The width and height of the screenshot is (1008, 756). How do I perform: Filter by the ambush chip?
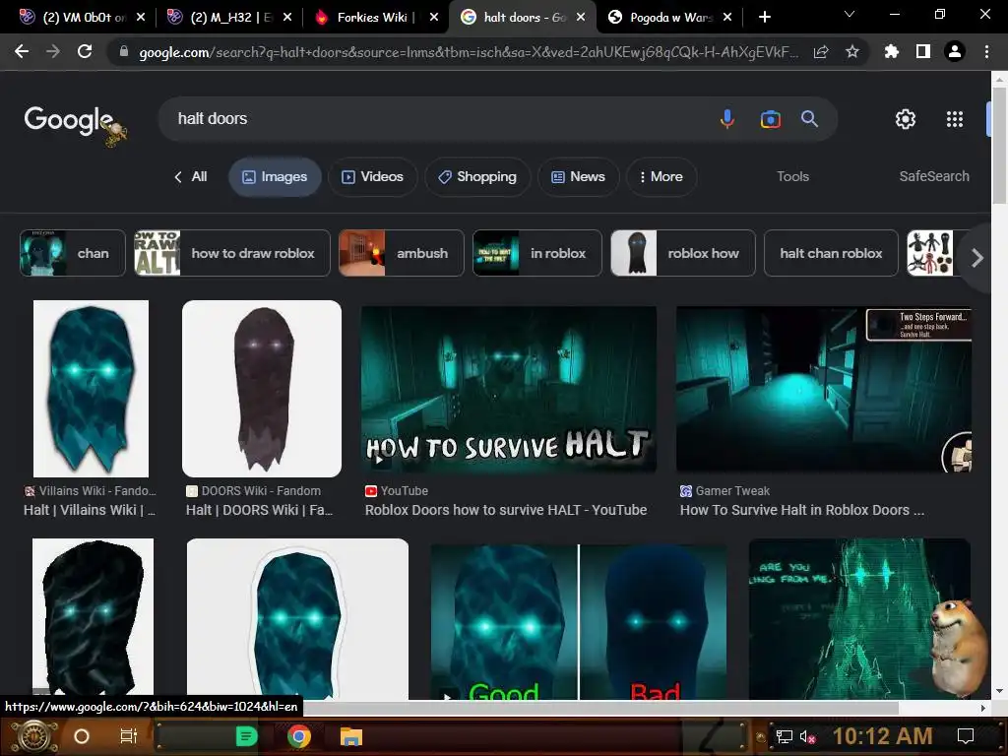pyautogui.click(x=402, y=253)
